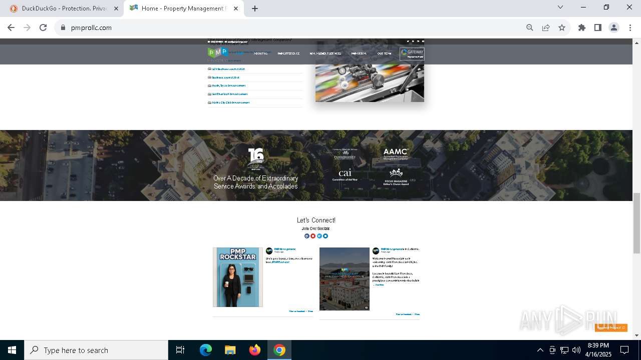Launch Firefox from the taskbar
The width and height of the screenshot is (641, 360).
point(254,350)
